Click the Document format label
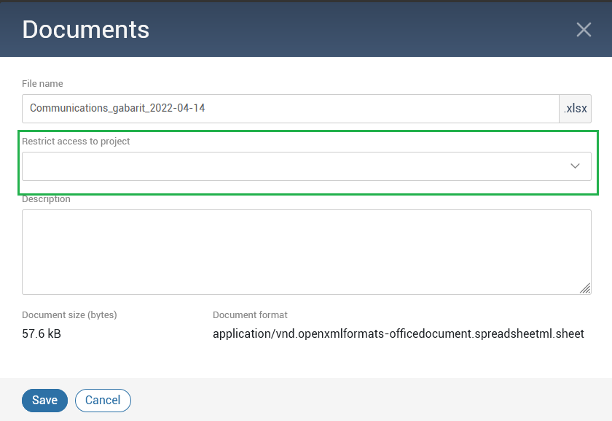 250,315
